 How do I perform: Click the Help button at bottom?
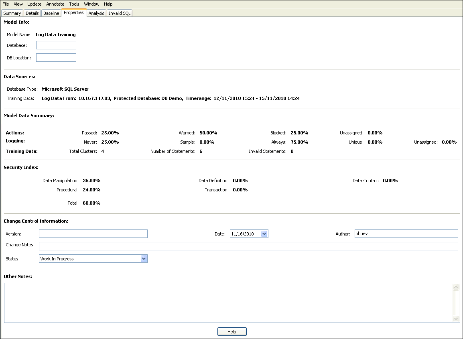point(232,332)
